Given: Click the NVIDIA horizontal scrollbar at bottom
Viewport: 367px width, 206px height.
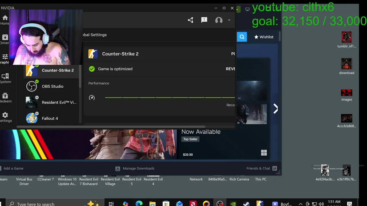Looking at the screenshot, I should coord(111,127).
